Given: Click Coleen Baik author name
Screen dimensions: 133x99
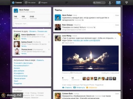Looking at the screenshot, I should (67, 93).
